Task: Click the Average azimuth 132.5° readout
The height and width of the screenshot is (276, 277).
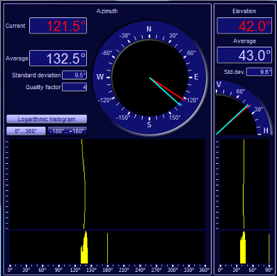Action: 58,58
